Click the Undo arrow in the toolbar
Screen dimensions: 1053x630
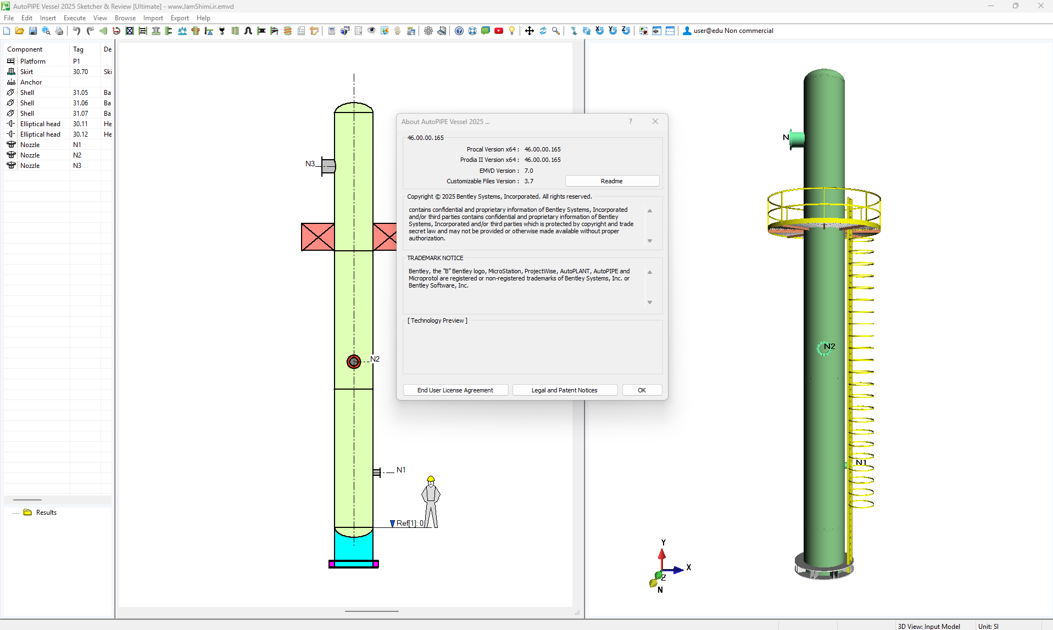(x=77, y=31)
